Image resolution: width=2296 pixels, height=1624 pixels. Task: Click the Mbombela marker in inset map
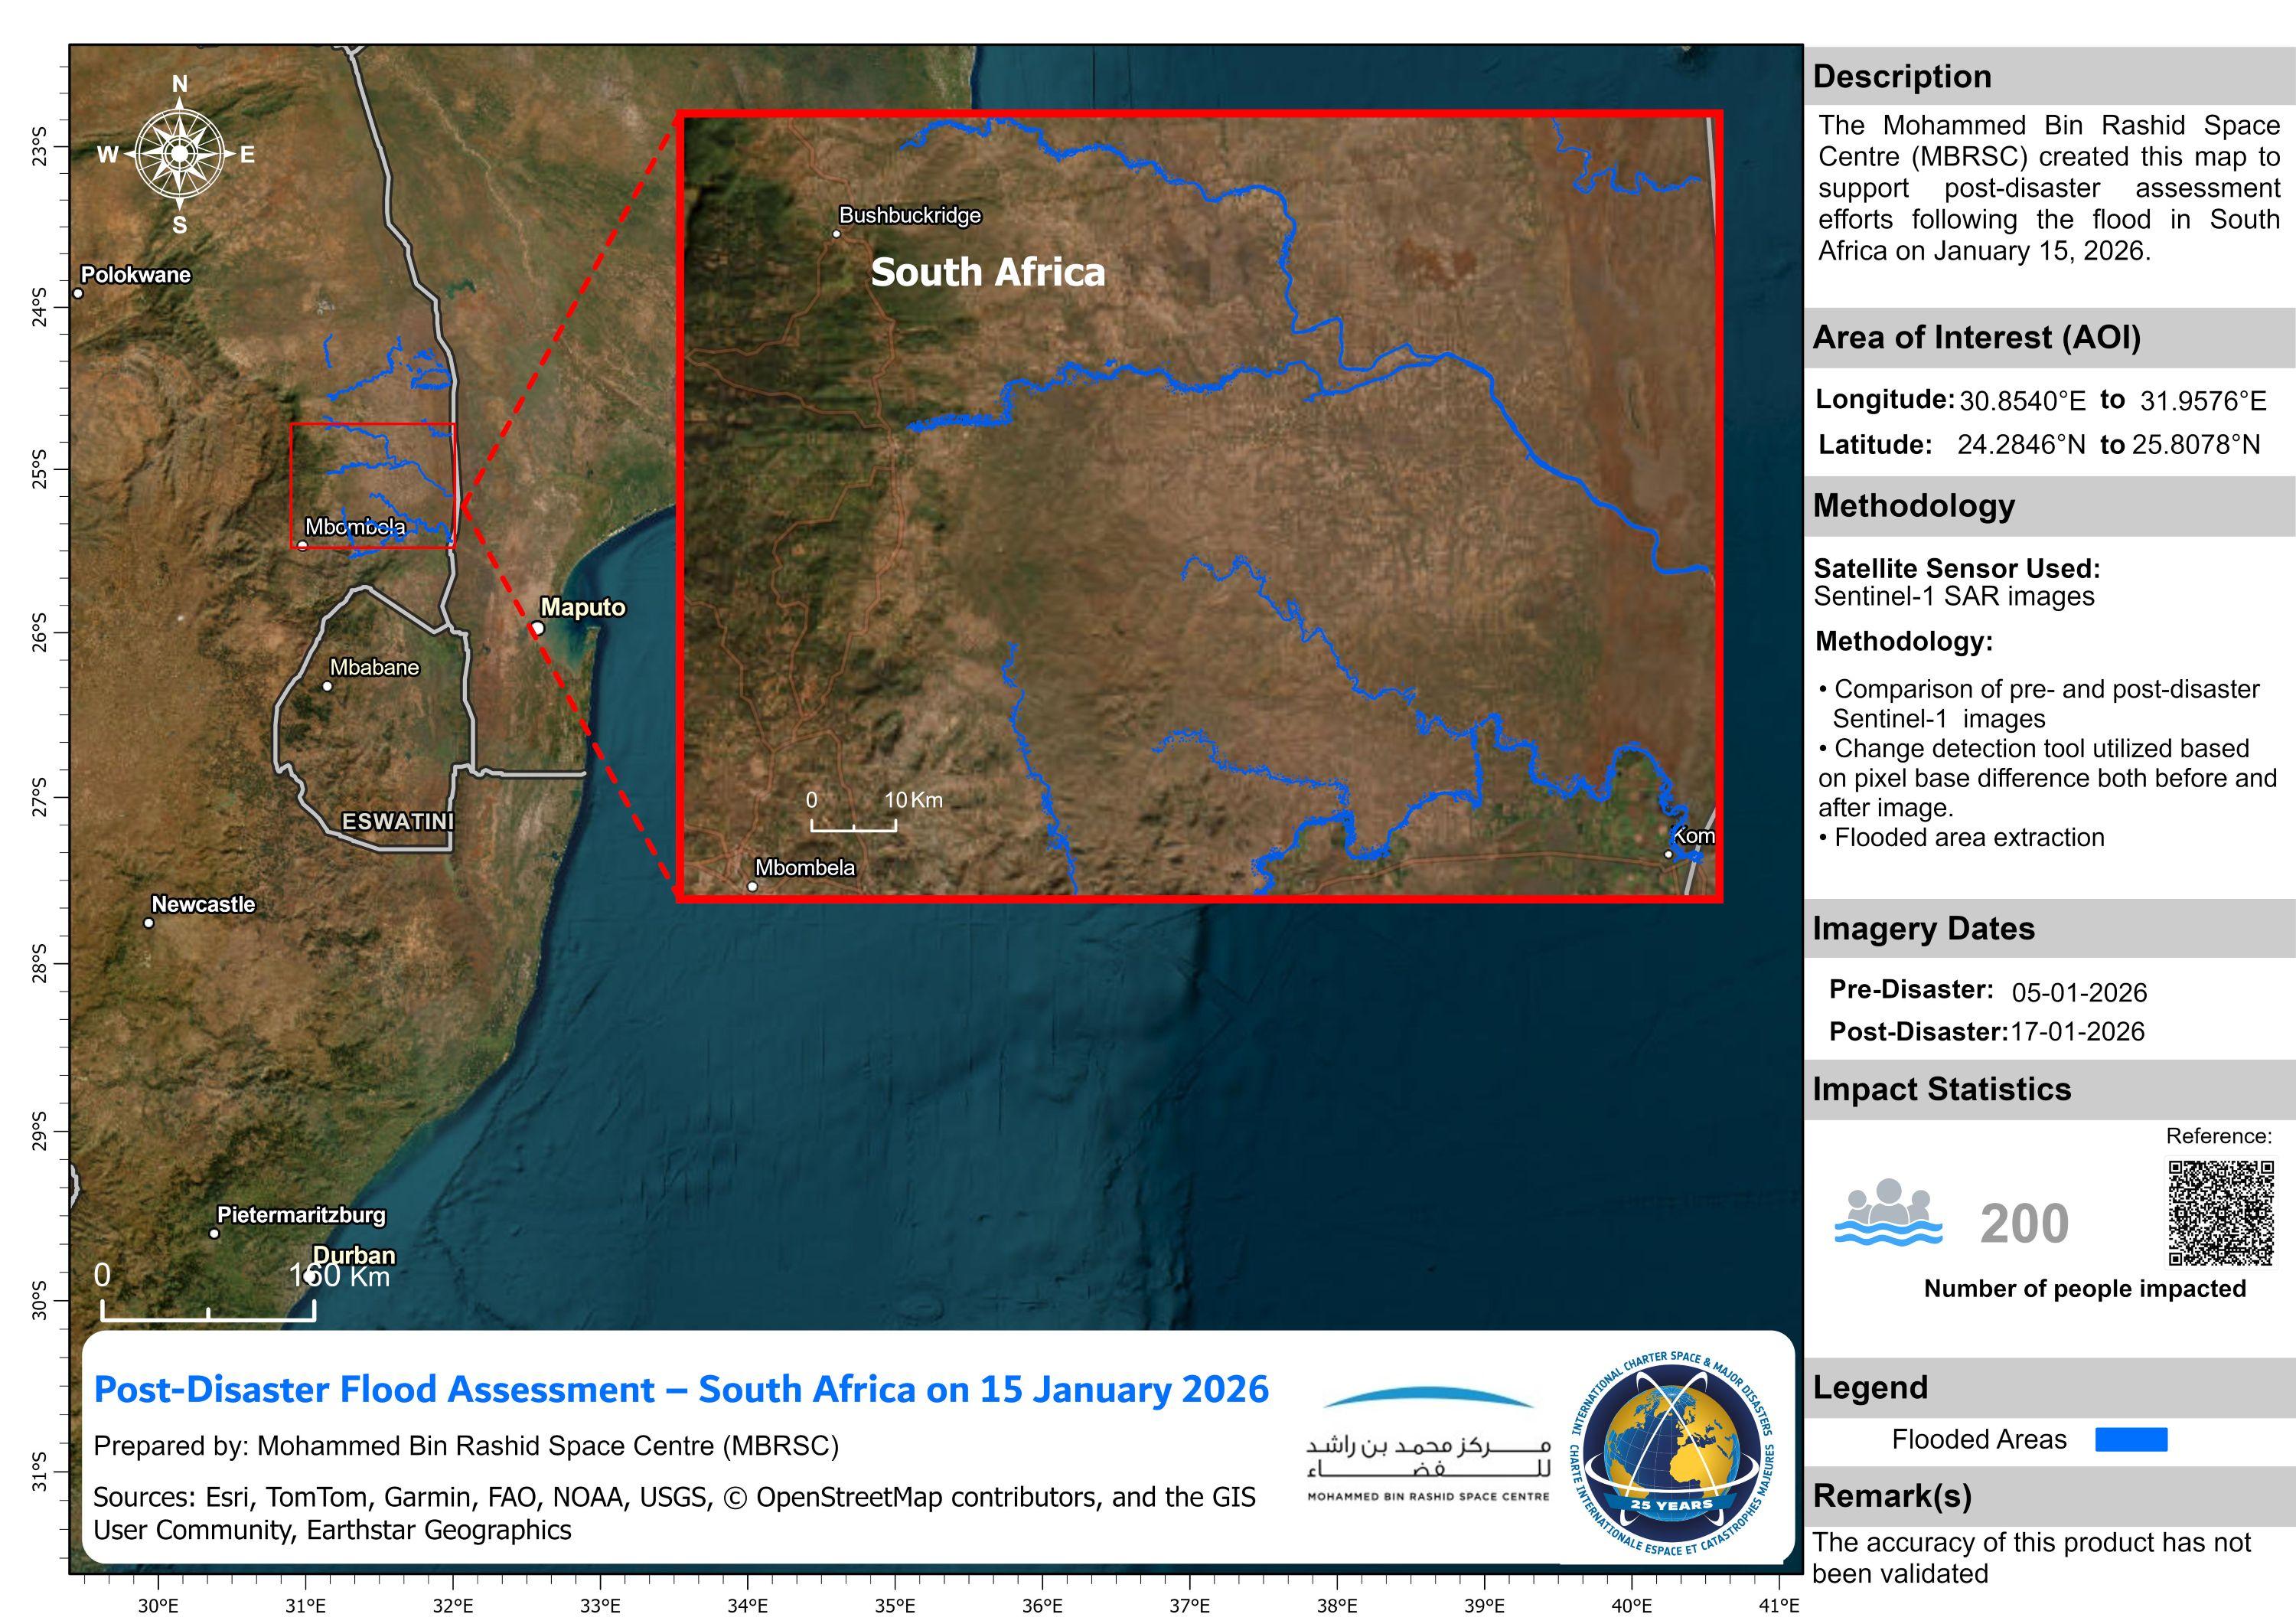pos(753,887)
